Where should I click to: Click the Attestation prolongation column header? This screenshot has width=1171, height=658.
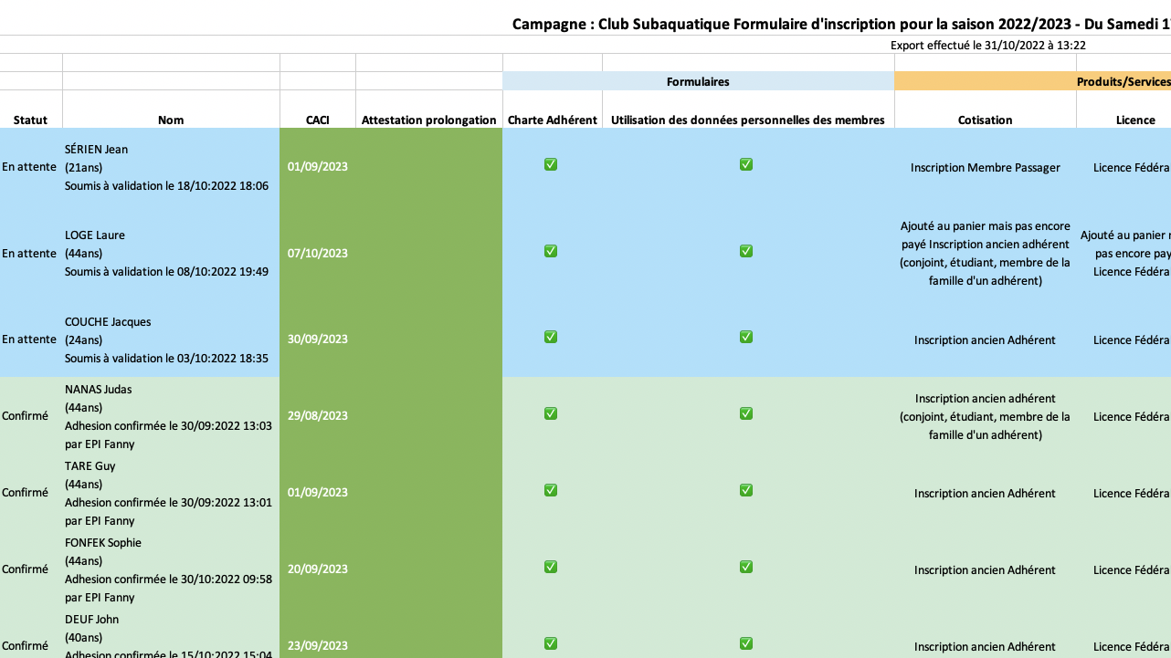(x=429, y=120)
